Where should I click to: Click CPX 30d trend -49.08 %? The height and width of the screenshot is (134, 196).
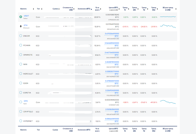(x=154, y=102)
